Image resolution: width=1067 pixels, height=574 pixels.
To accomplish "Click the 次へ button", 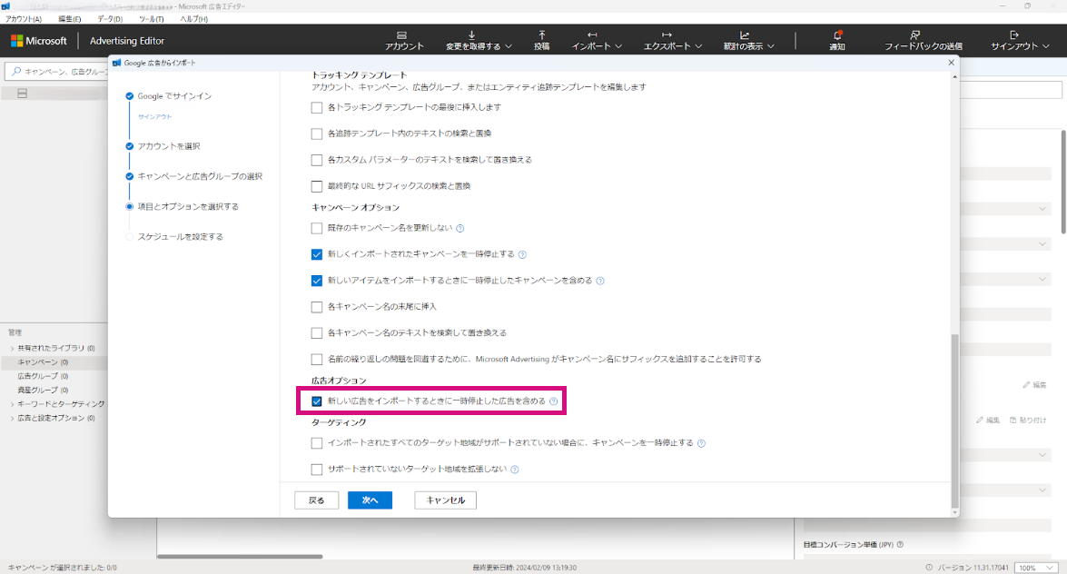I will point(370,500).
